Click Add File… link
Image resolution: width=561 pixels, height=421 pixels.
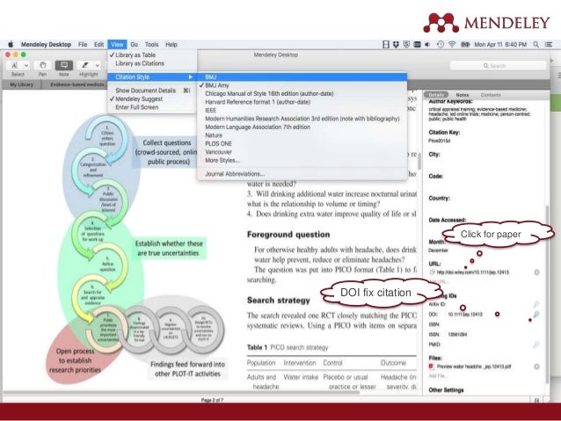point(438,376)
